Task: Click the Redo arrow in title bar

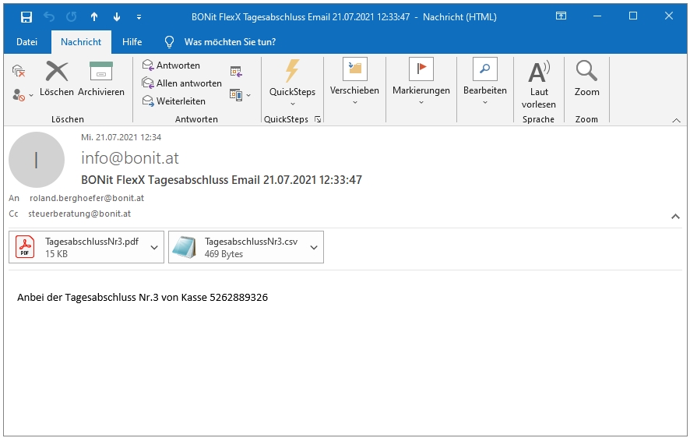Action: coord(72,17)
